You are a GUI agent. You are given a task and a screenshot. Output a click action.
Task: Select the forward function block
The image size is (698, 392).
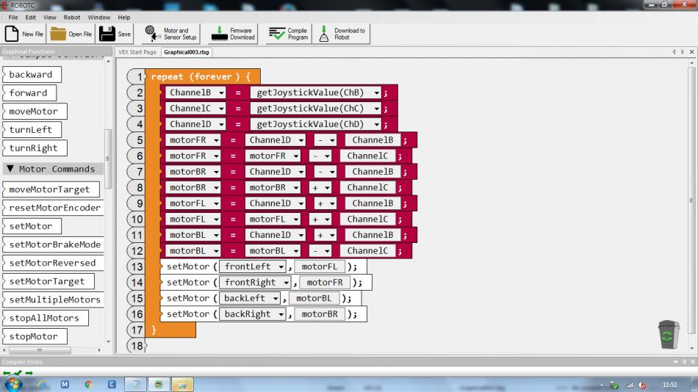[29, 92]
